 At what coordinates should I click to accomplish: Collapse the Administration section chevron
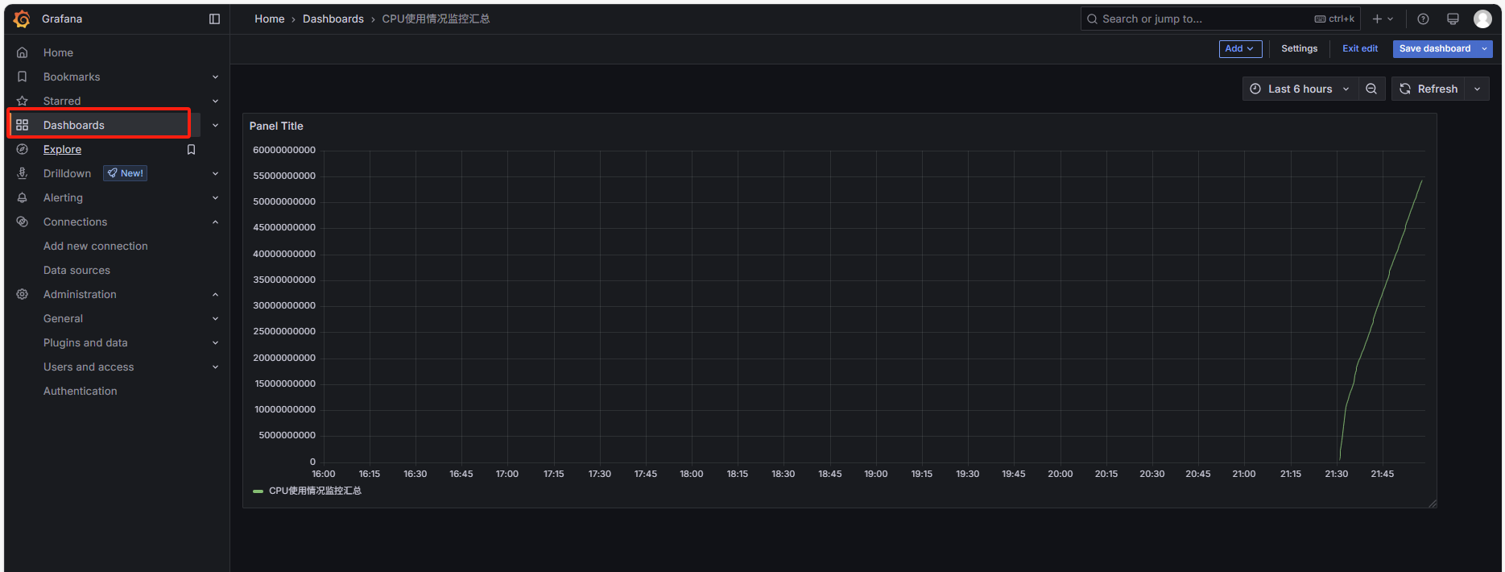tap(215, 294)
